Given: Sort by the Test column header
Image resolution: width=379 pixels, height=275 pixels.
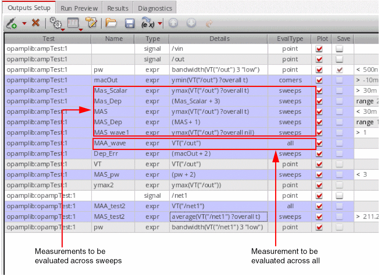Looking at the screenshot, I should [48, 39].
